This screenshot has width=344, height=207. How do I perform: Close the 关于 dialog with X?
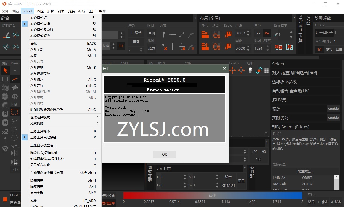[x=224, y=68]
